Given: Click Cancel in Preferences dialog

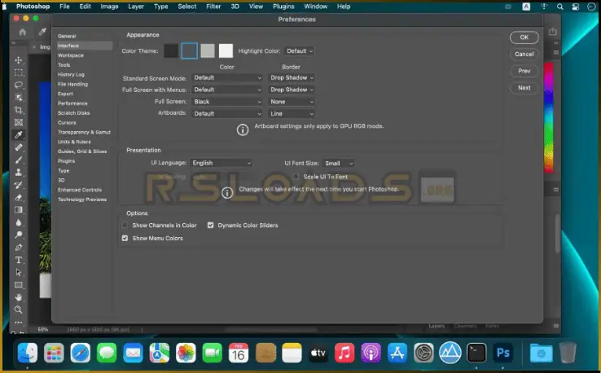Looking at the screenshot, I should point(524,54).
